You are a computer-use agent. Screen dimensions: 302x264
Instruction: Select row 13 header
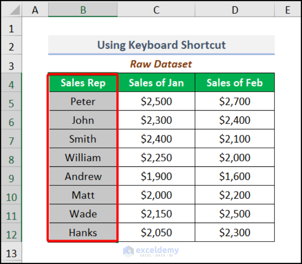(x=11, y=253)
